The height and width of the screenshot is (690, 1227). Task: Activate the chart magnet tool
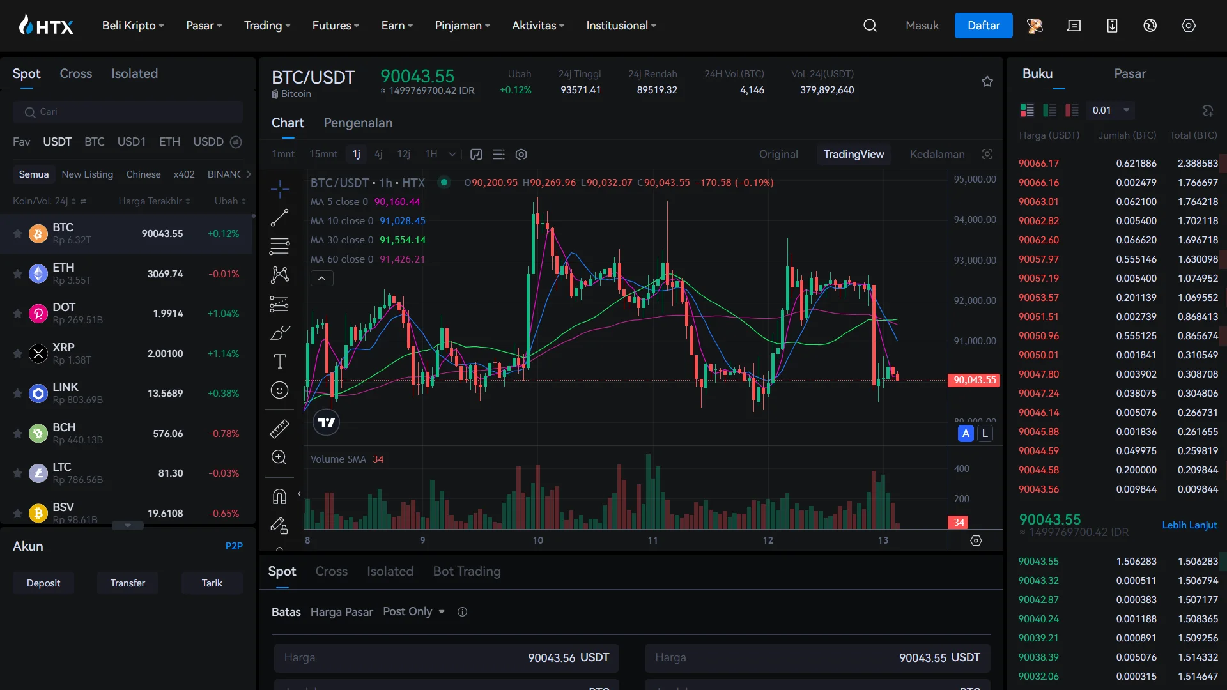point(279,496)
